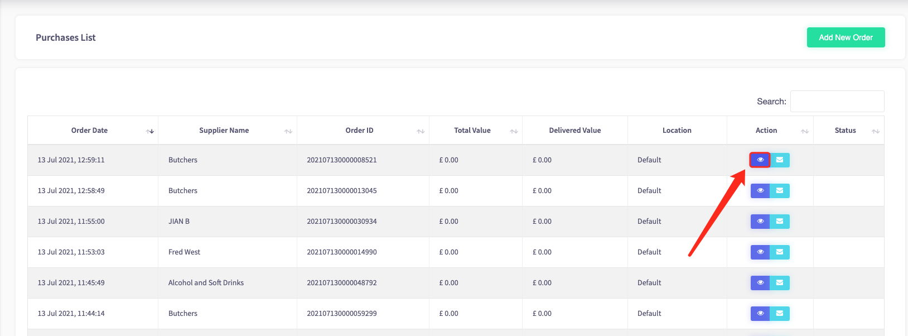This screenshot has width=908, height=336.
Task: Sort by Total Value column arrows
Action: (514, 131)
